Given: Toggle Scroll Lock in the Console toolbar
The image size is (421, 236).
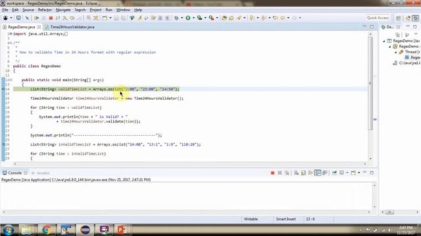Looking at the screenshot, I should 303,173.
